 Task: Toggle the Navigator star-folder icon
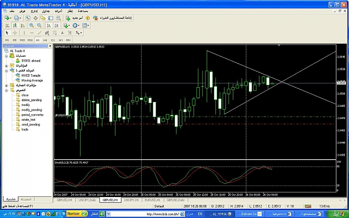coord(43,18)
